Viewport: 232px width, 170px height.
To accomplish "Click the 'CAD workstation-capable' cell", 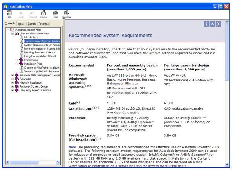I will 184,108.
